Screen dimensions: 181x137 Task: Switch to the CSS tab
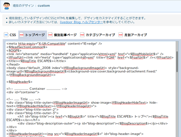pyautogui.click(x=10, y=35)
